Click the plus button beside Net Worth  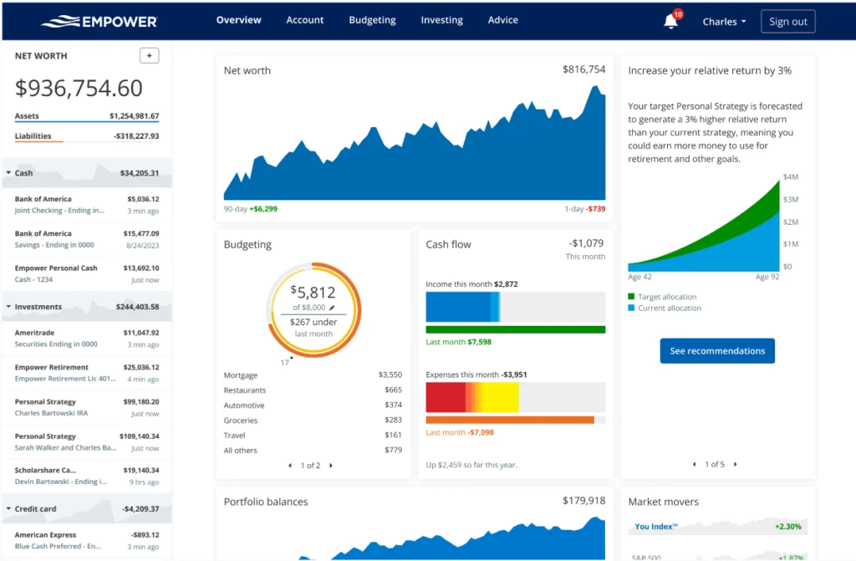pos(149,56)
